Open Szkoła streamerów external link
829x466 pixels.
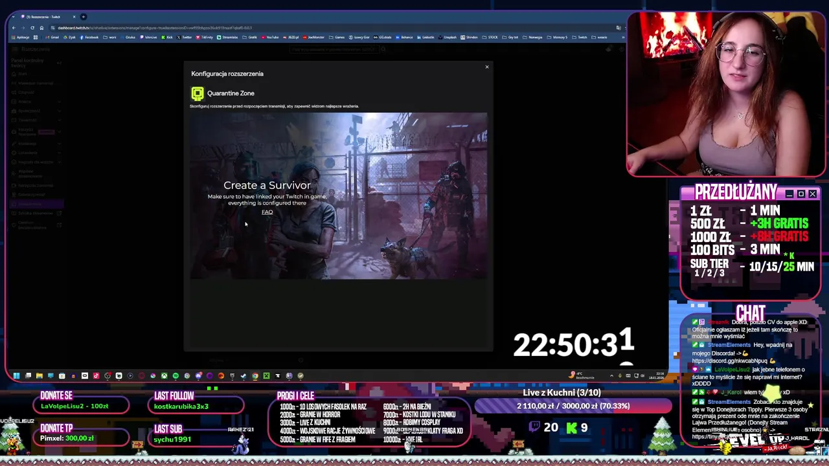36,213
